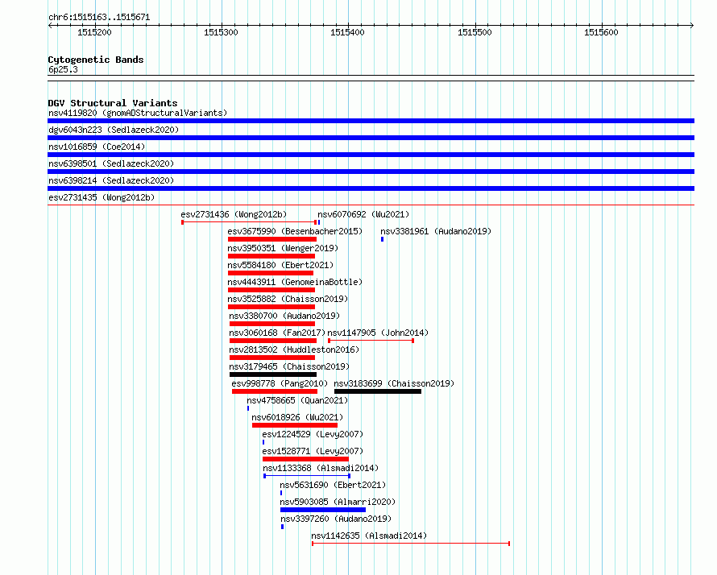
Task: Click esv3675990 (Besenbacher2015) label
Action: pyautogui.click(x=295, y=231)
